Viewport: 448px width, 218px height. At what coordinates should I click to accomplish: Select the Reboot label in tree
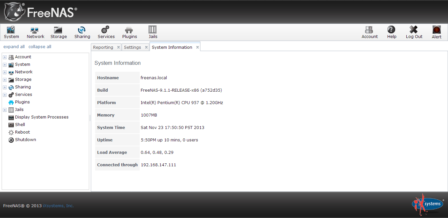click(22, 132)
